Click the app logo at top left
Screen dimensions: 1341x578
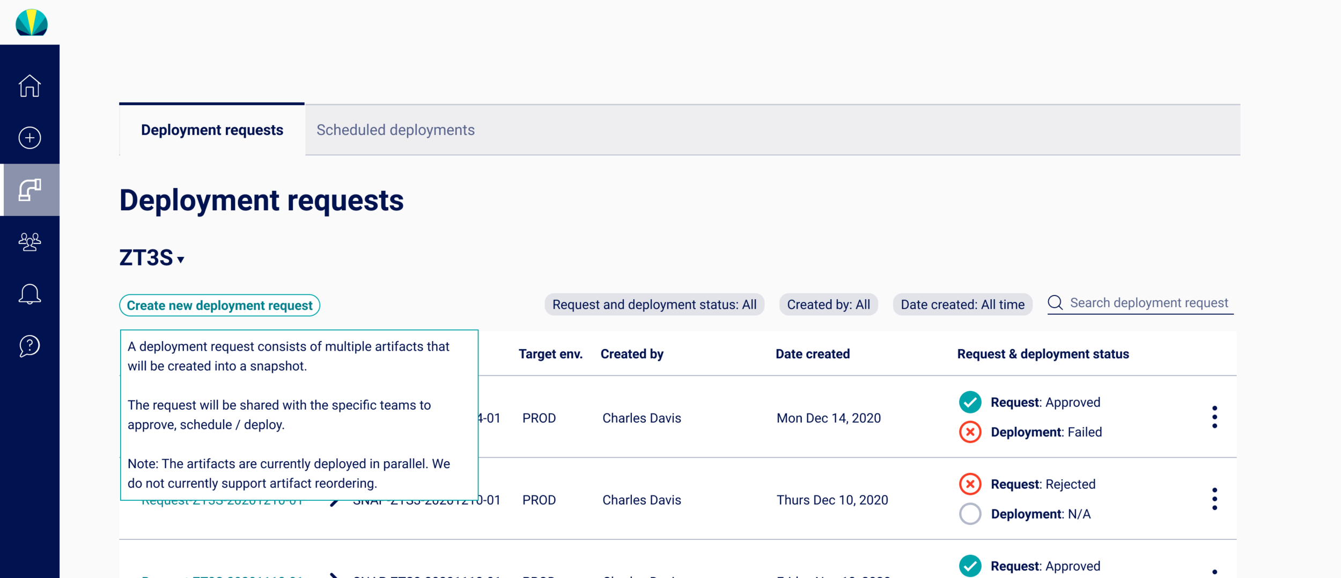click(x=32, y=23)
